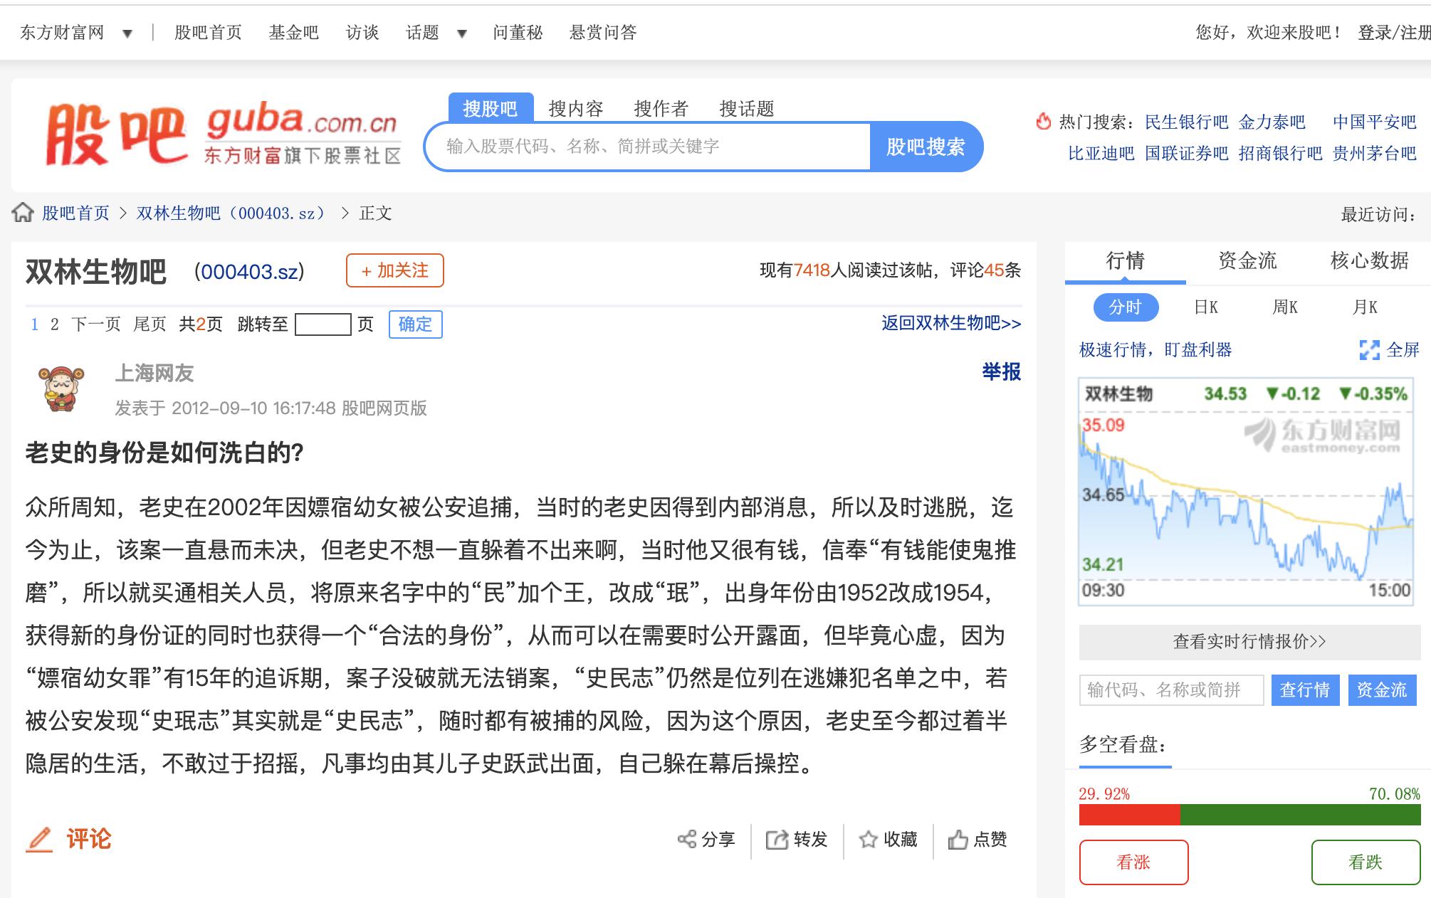Click the +加关注 follow button
The width and height of the screenshot is (1431, 898).
click(x=395, y=270)
